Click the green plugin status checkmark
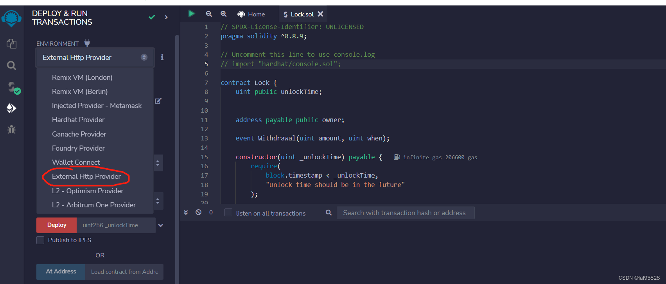 pyautogui.click(x=152, y=17)
